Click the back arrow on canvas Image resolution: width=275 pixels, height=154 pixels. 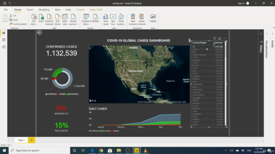coord(40,33)
